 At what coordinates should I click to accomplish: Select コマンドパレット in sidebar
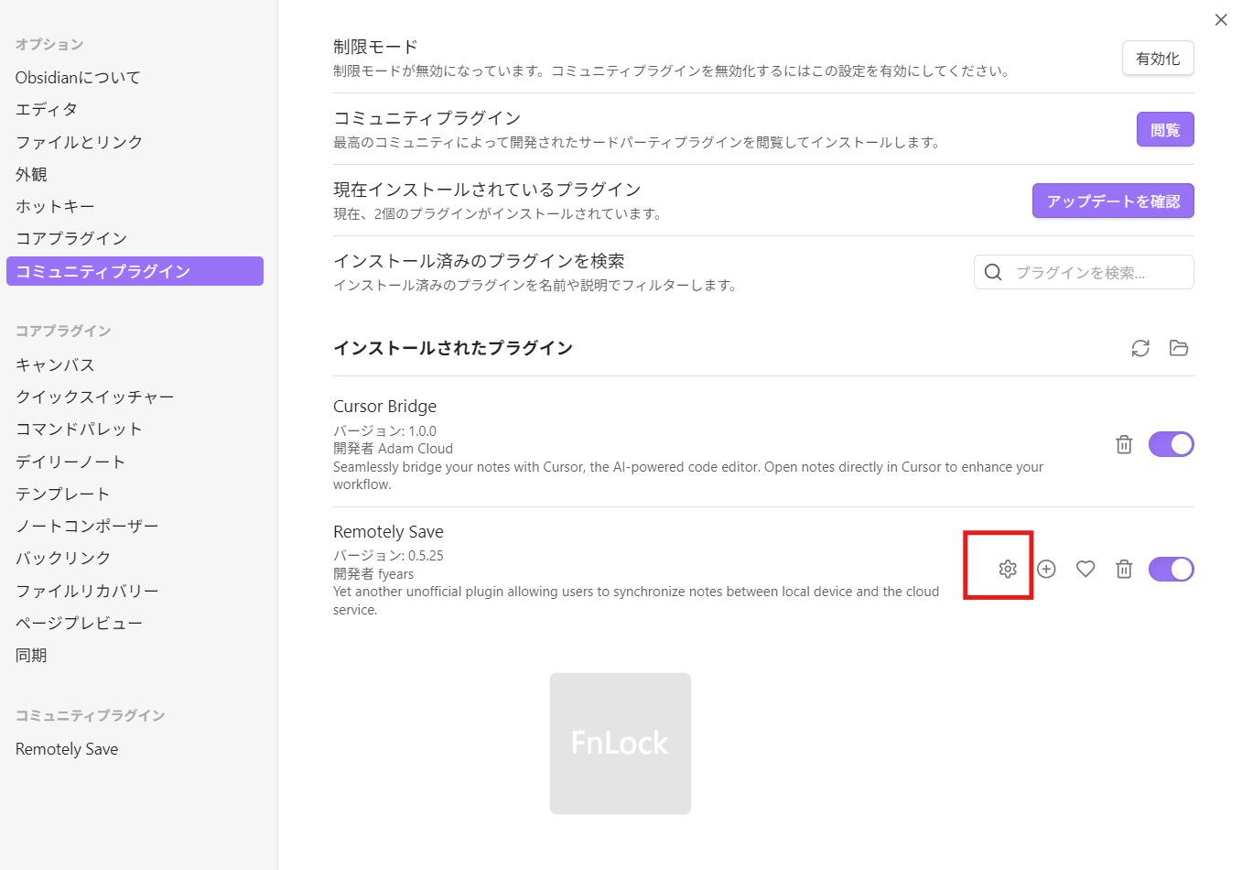135,429
